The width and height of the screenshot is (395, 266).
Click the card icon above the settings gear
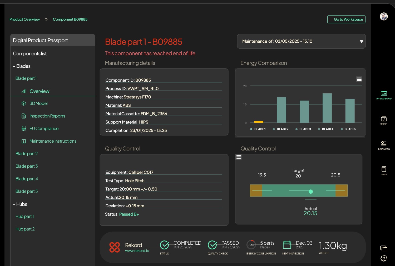pyautogui.click(x=384, y=248)
